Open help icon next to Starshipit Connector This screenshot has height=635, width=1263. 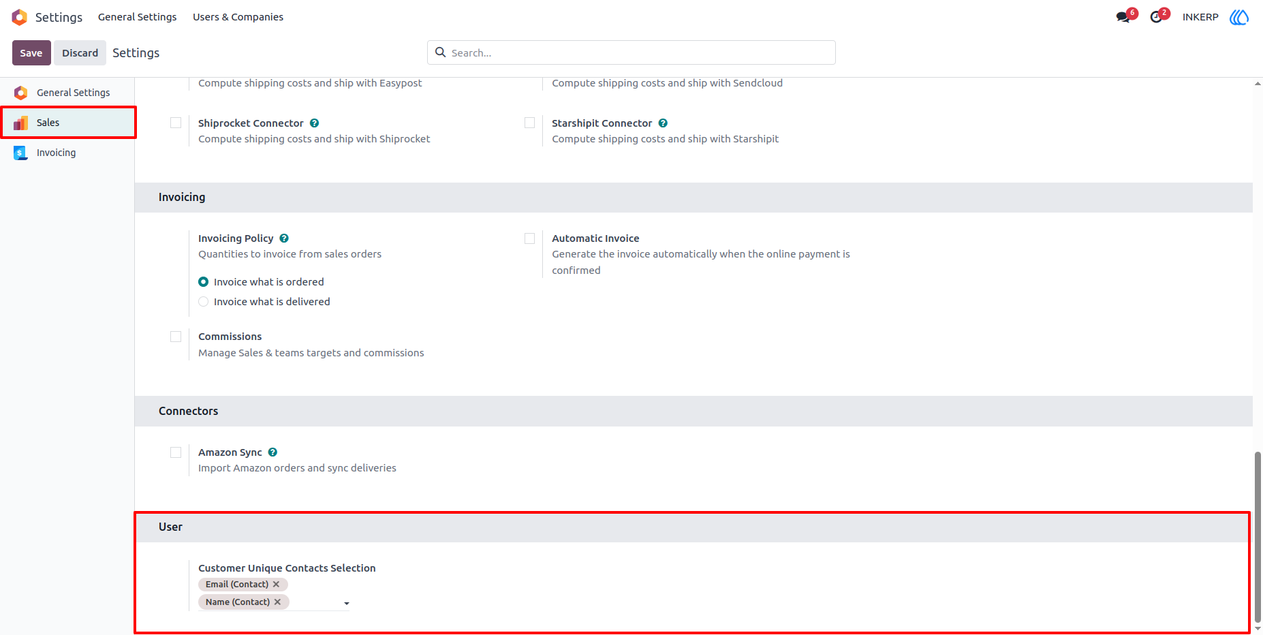(x=663, y=123)
